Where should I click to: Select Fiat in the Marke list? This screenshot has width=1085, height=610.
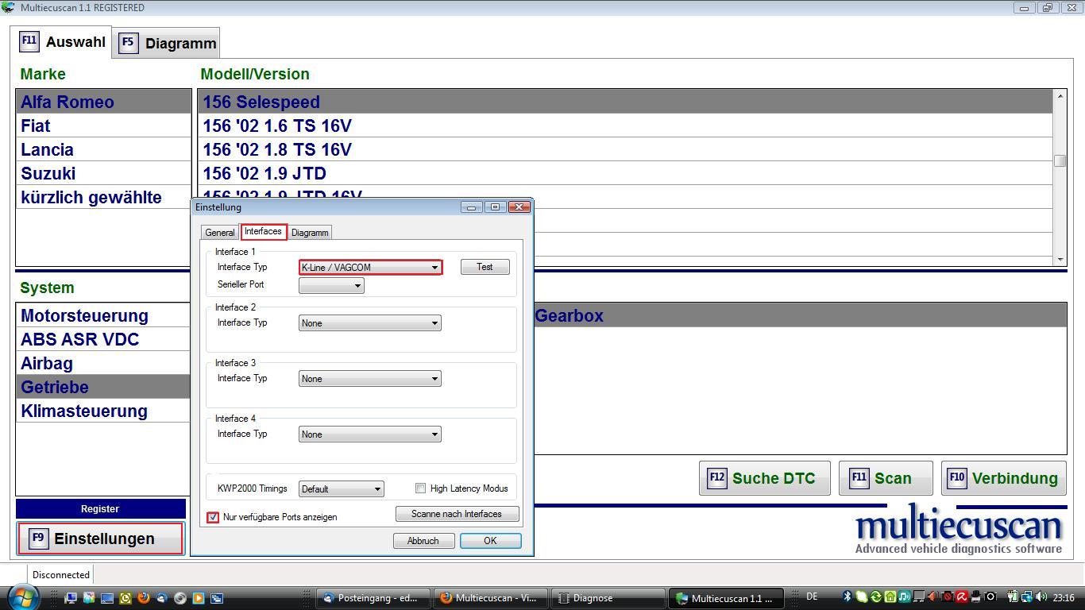pos(103,126)
